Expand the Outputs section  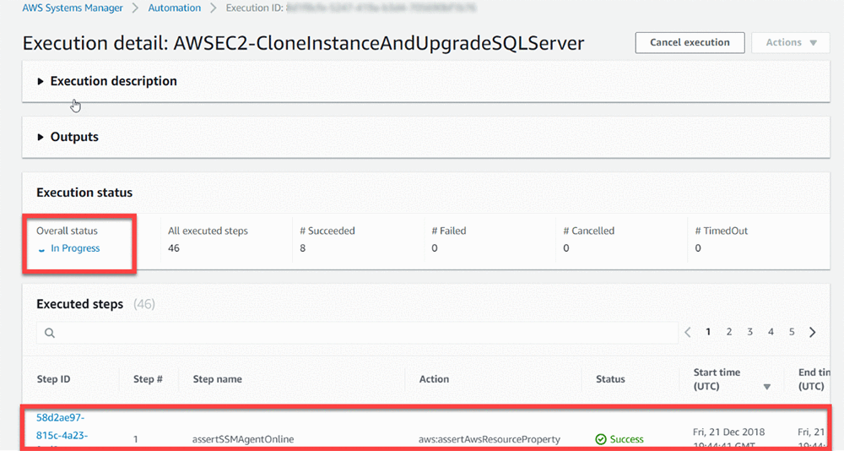pyautogui.click(x=68, y=137)
